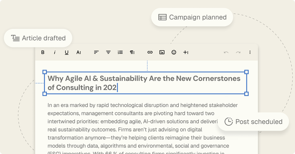Center align the text
The image size is (295, 154).
pos(108,52)
